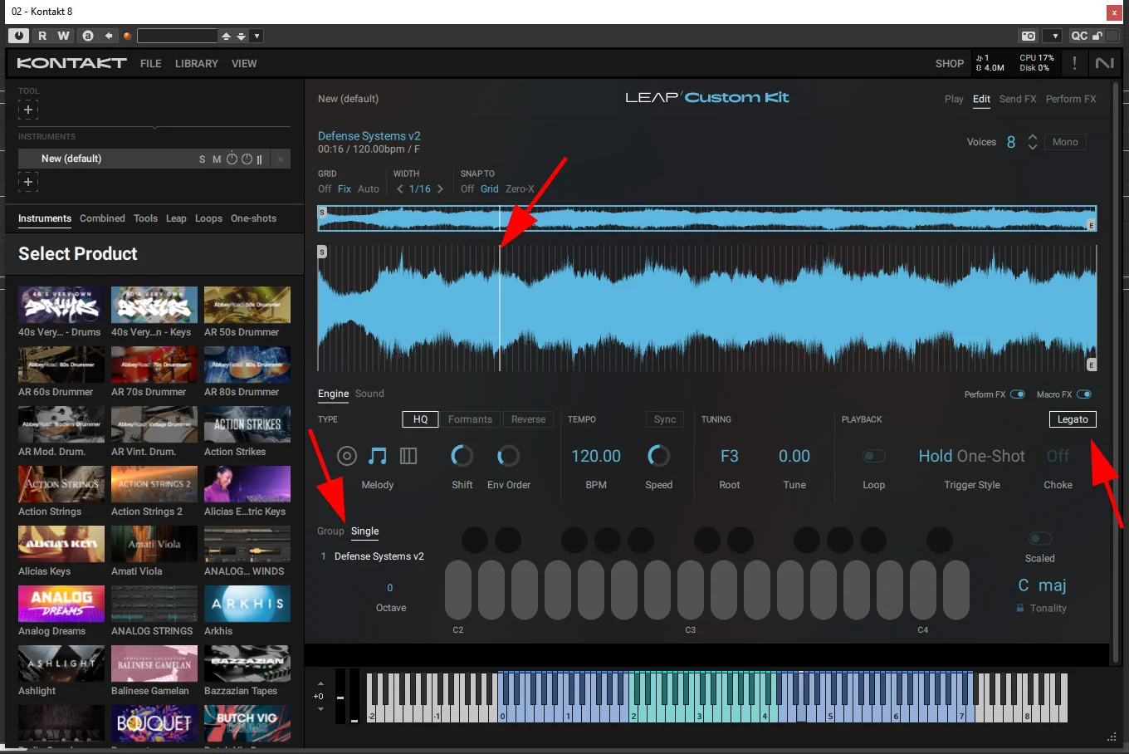The height and width of the screenshot is (754, 1129).
Task: Select the Melody note type icon
Action: coord(378,456)
